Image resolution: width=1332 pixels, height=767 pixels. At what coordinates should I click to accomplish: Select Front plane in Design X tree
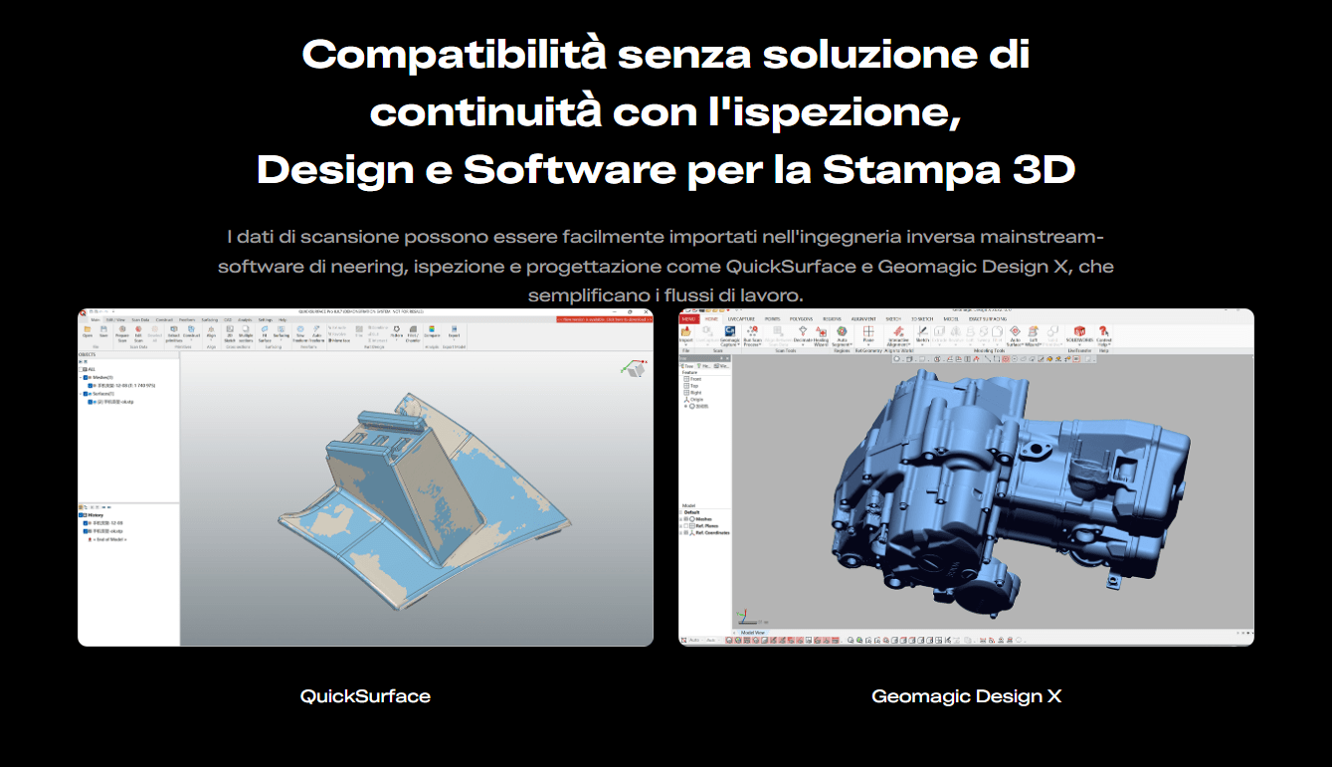[x=693, y=379]
